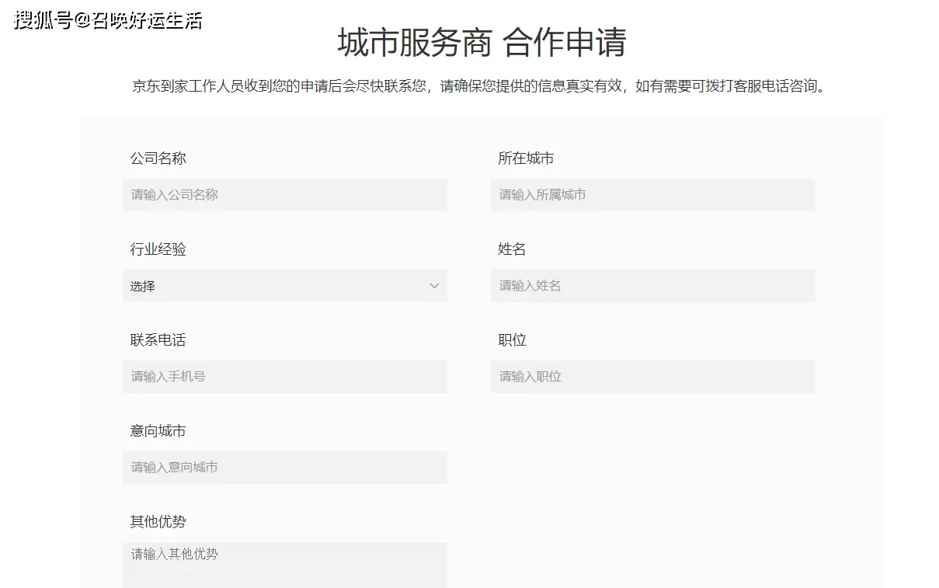Click the chevron arrow in 行业经验 dropdown

click(434, 286)
